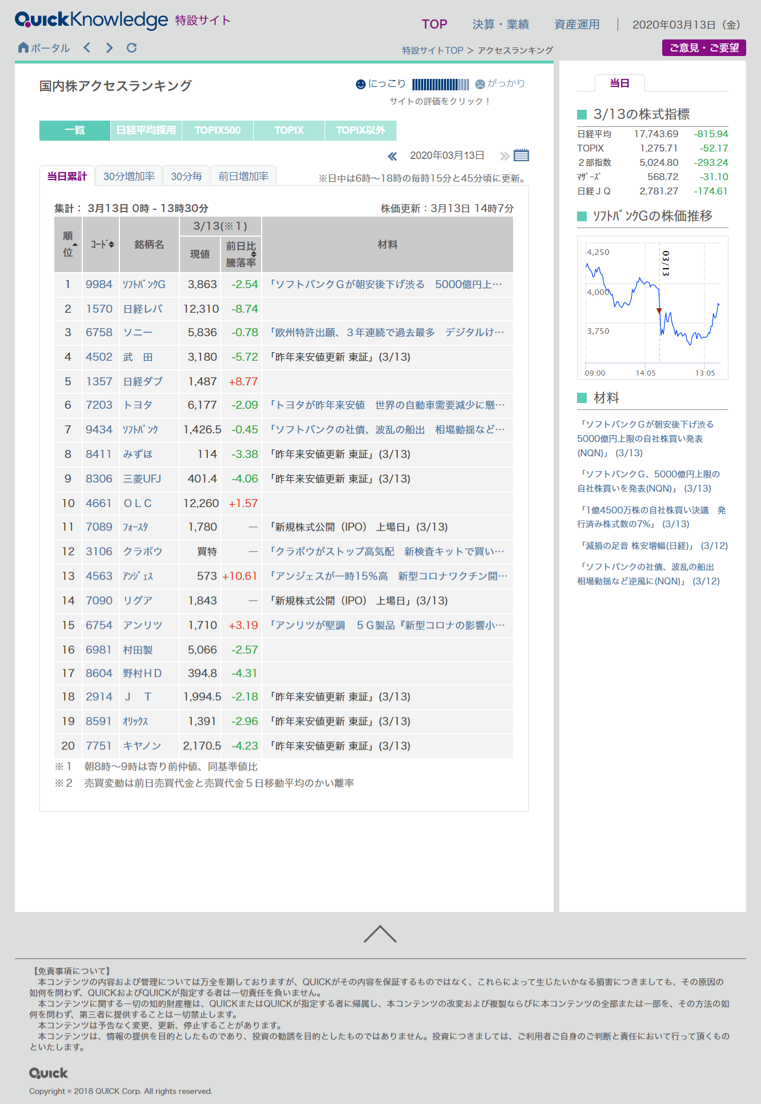Screen dimensions: 761x1104
Task: Open stock code 9984 link
Action: click(99, 284)
